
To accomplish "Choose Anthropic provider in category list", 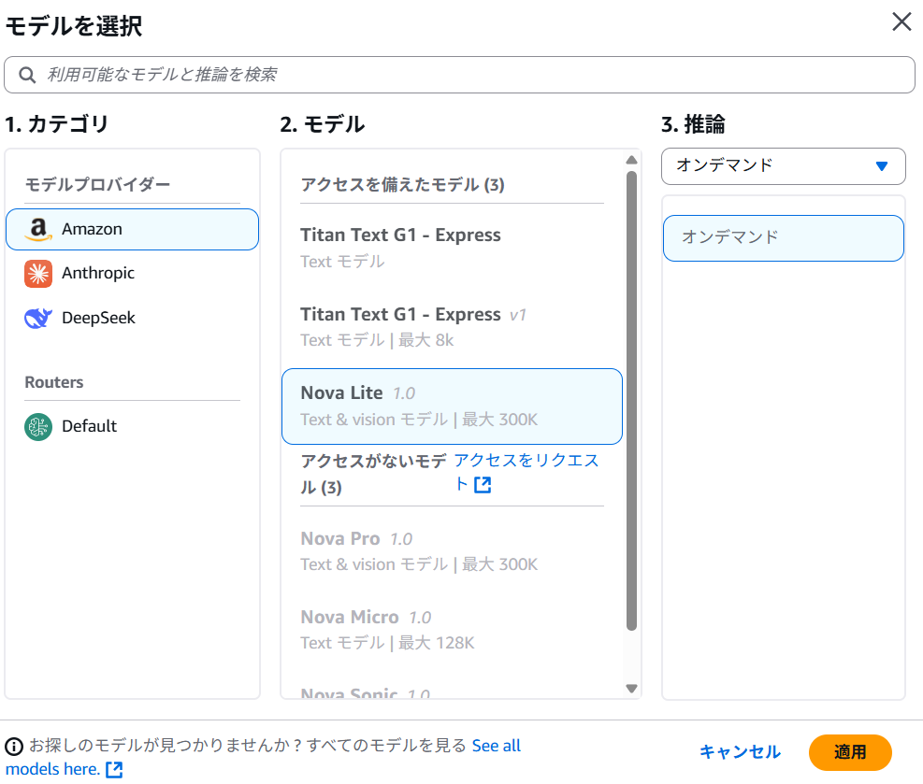I will (132, 274).
